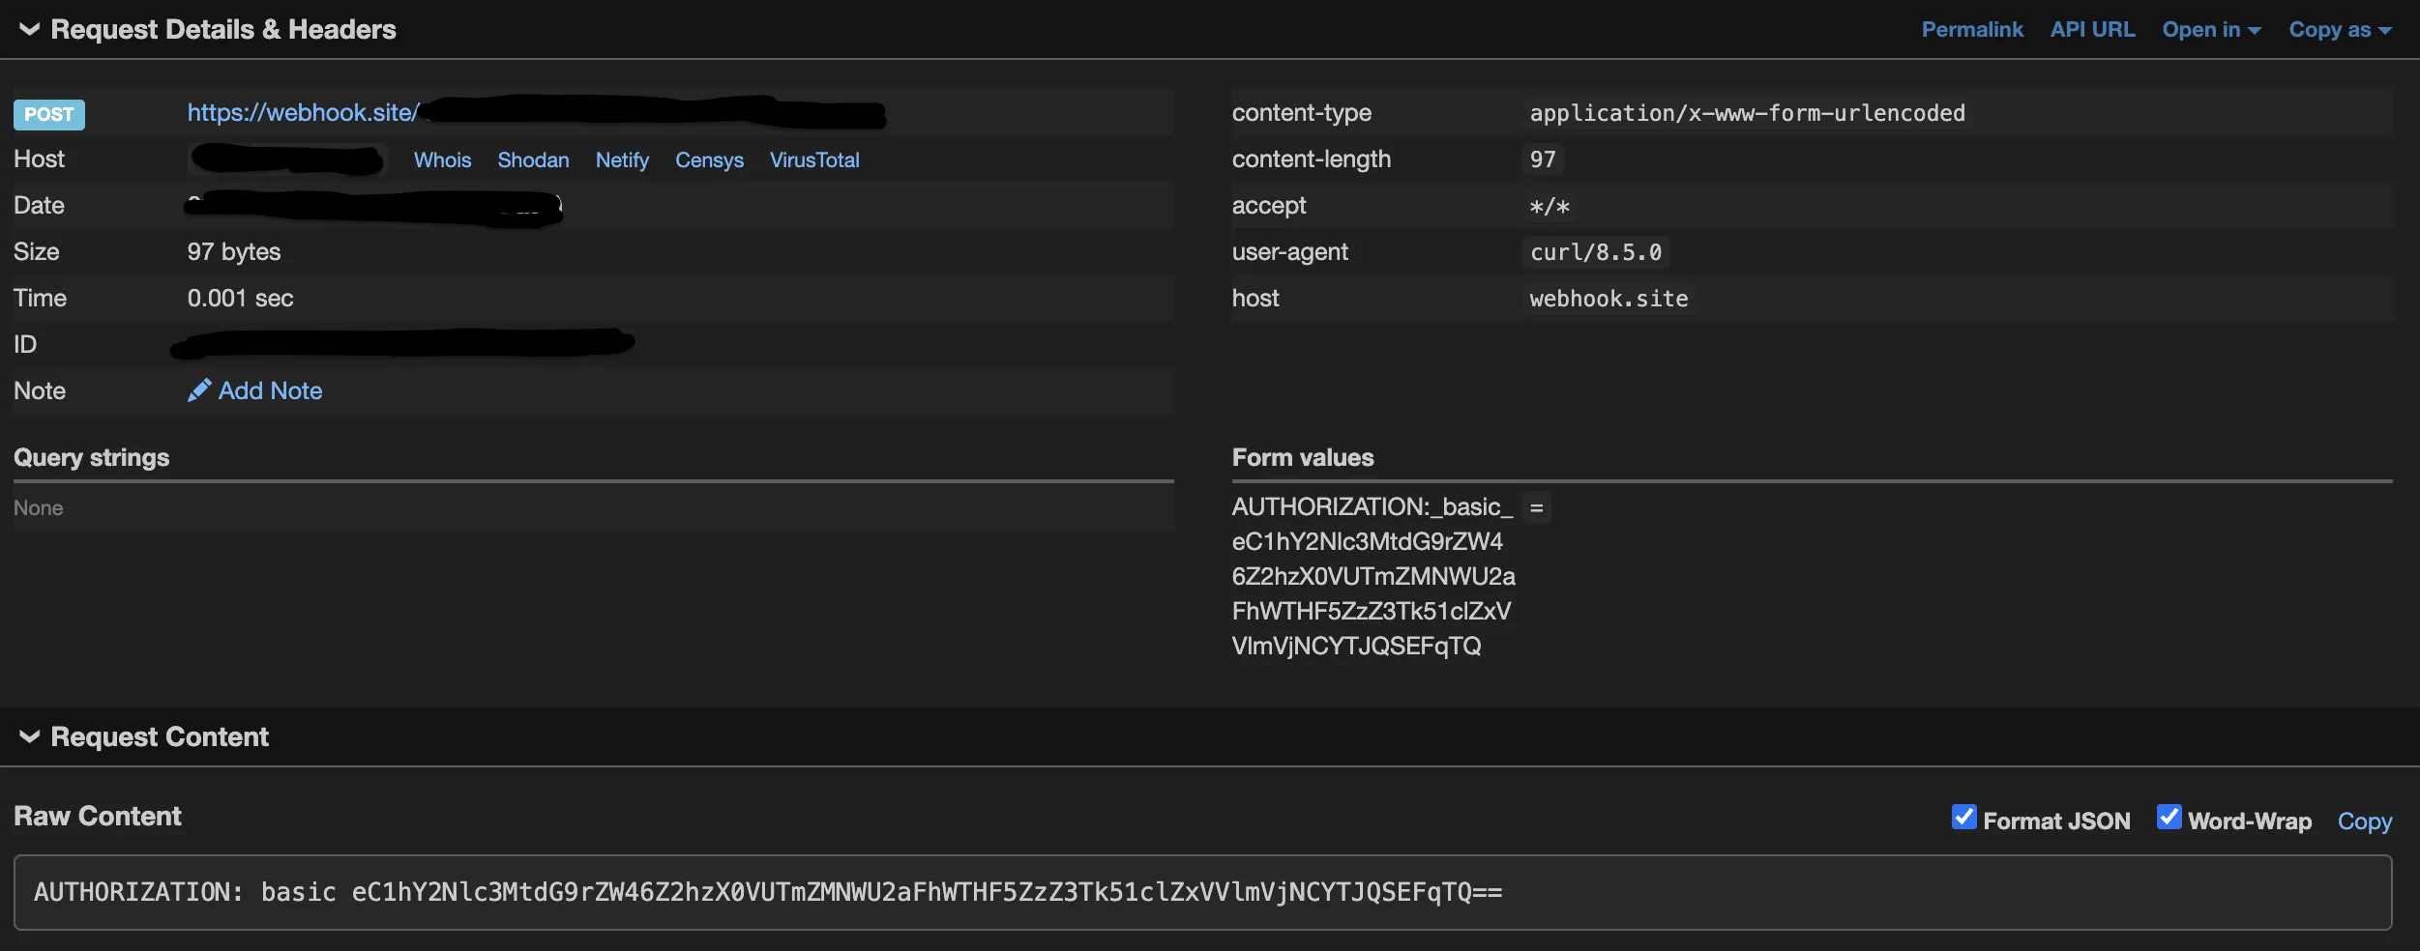The width and height of the screenshot is (2420, 951).
Task: Open the Netify lookup for the host
Action: click(x=622, y=159)
